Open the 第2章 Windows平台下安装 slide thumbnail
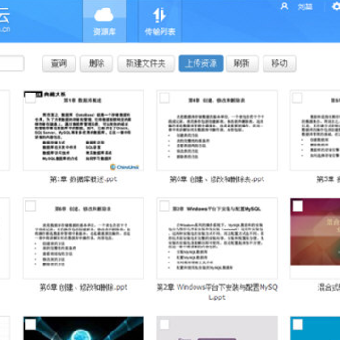Viewport: 340px width, 340px height. 216,238
